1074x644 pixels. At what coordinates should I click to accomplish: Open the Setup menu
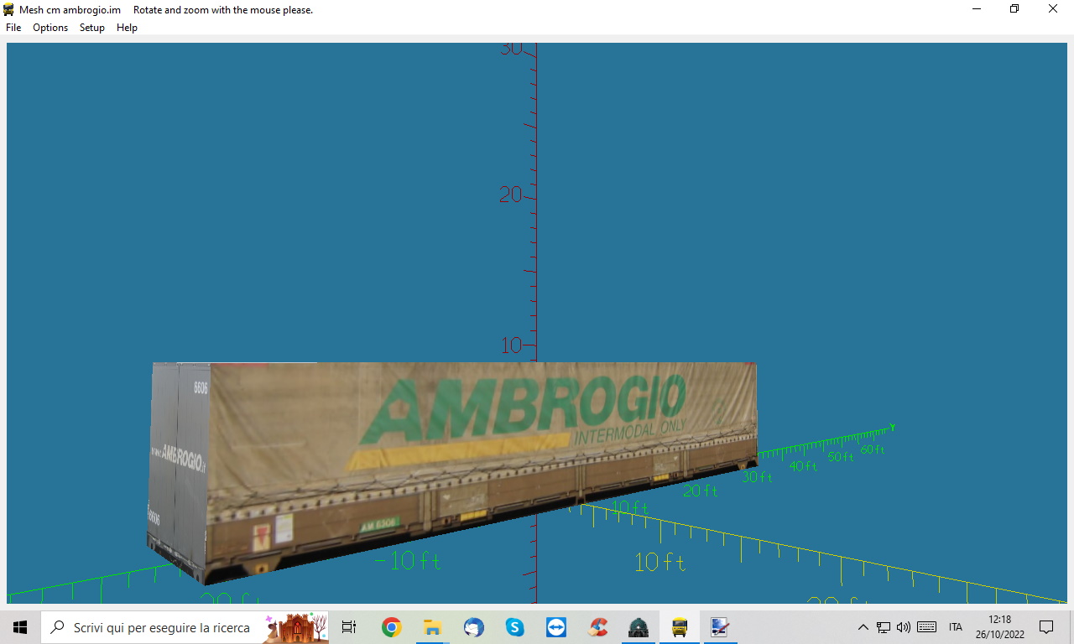[x=92, y=28]
